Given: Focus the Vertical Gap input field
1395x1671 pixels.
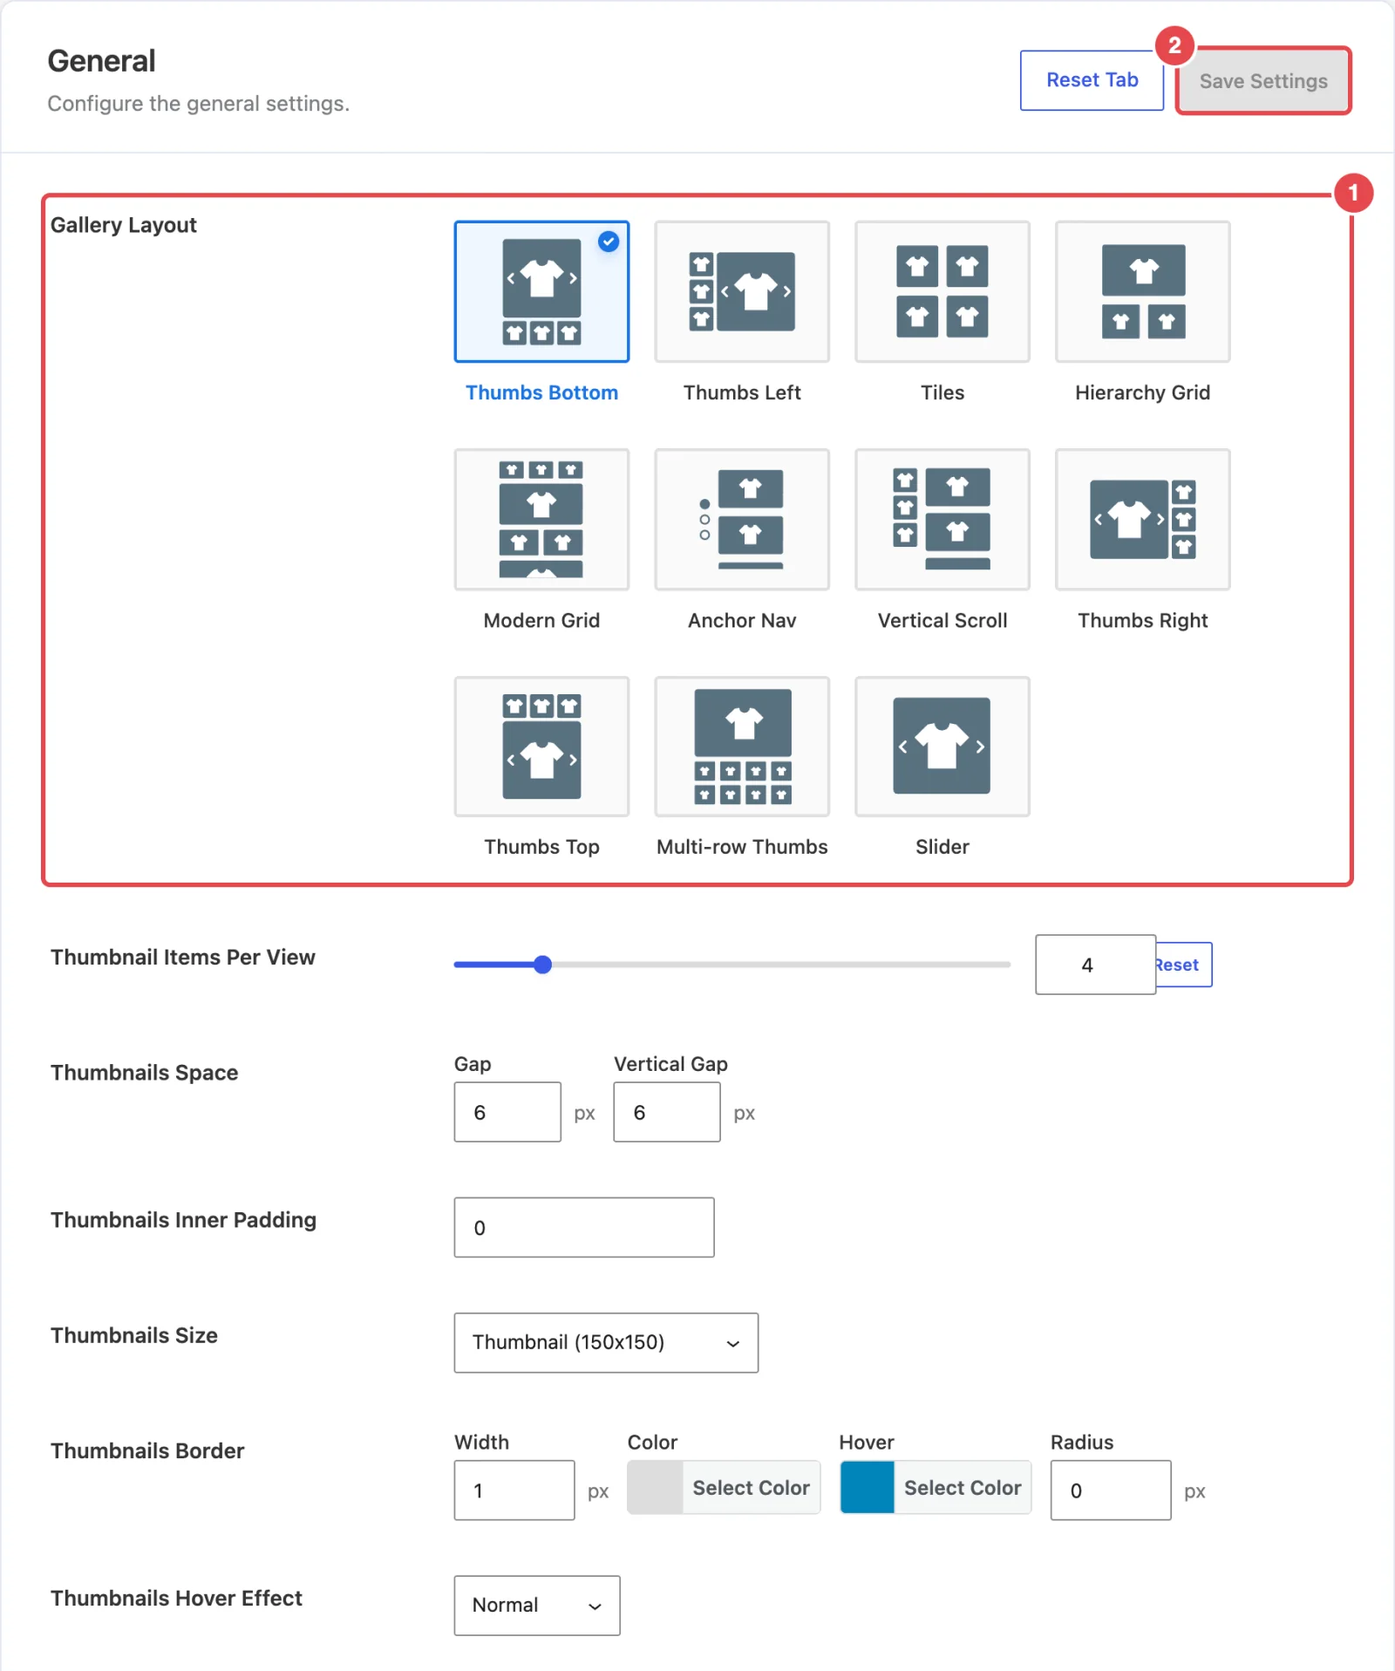Looking at the screenshot, I should coord(667,1112).
